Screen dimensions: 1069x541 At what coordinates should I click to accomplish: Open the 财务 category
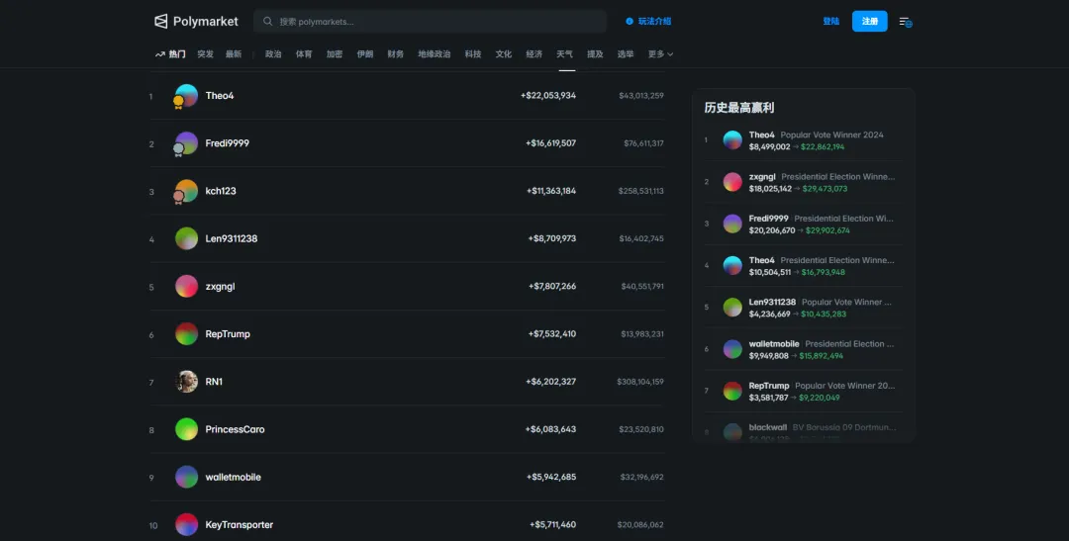pyautogui.click(x=395, y=53)
